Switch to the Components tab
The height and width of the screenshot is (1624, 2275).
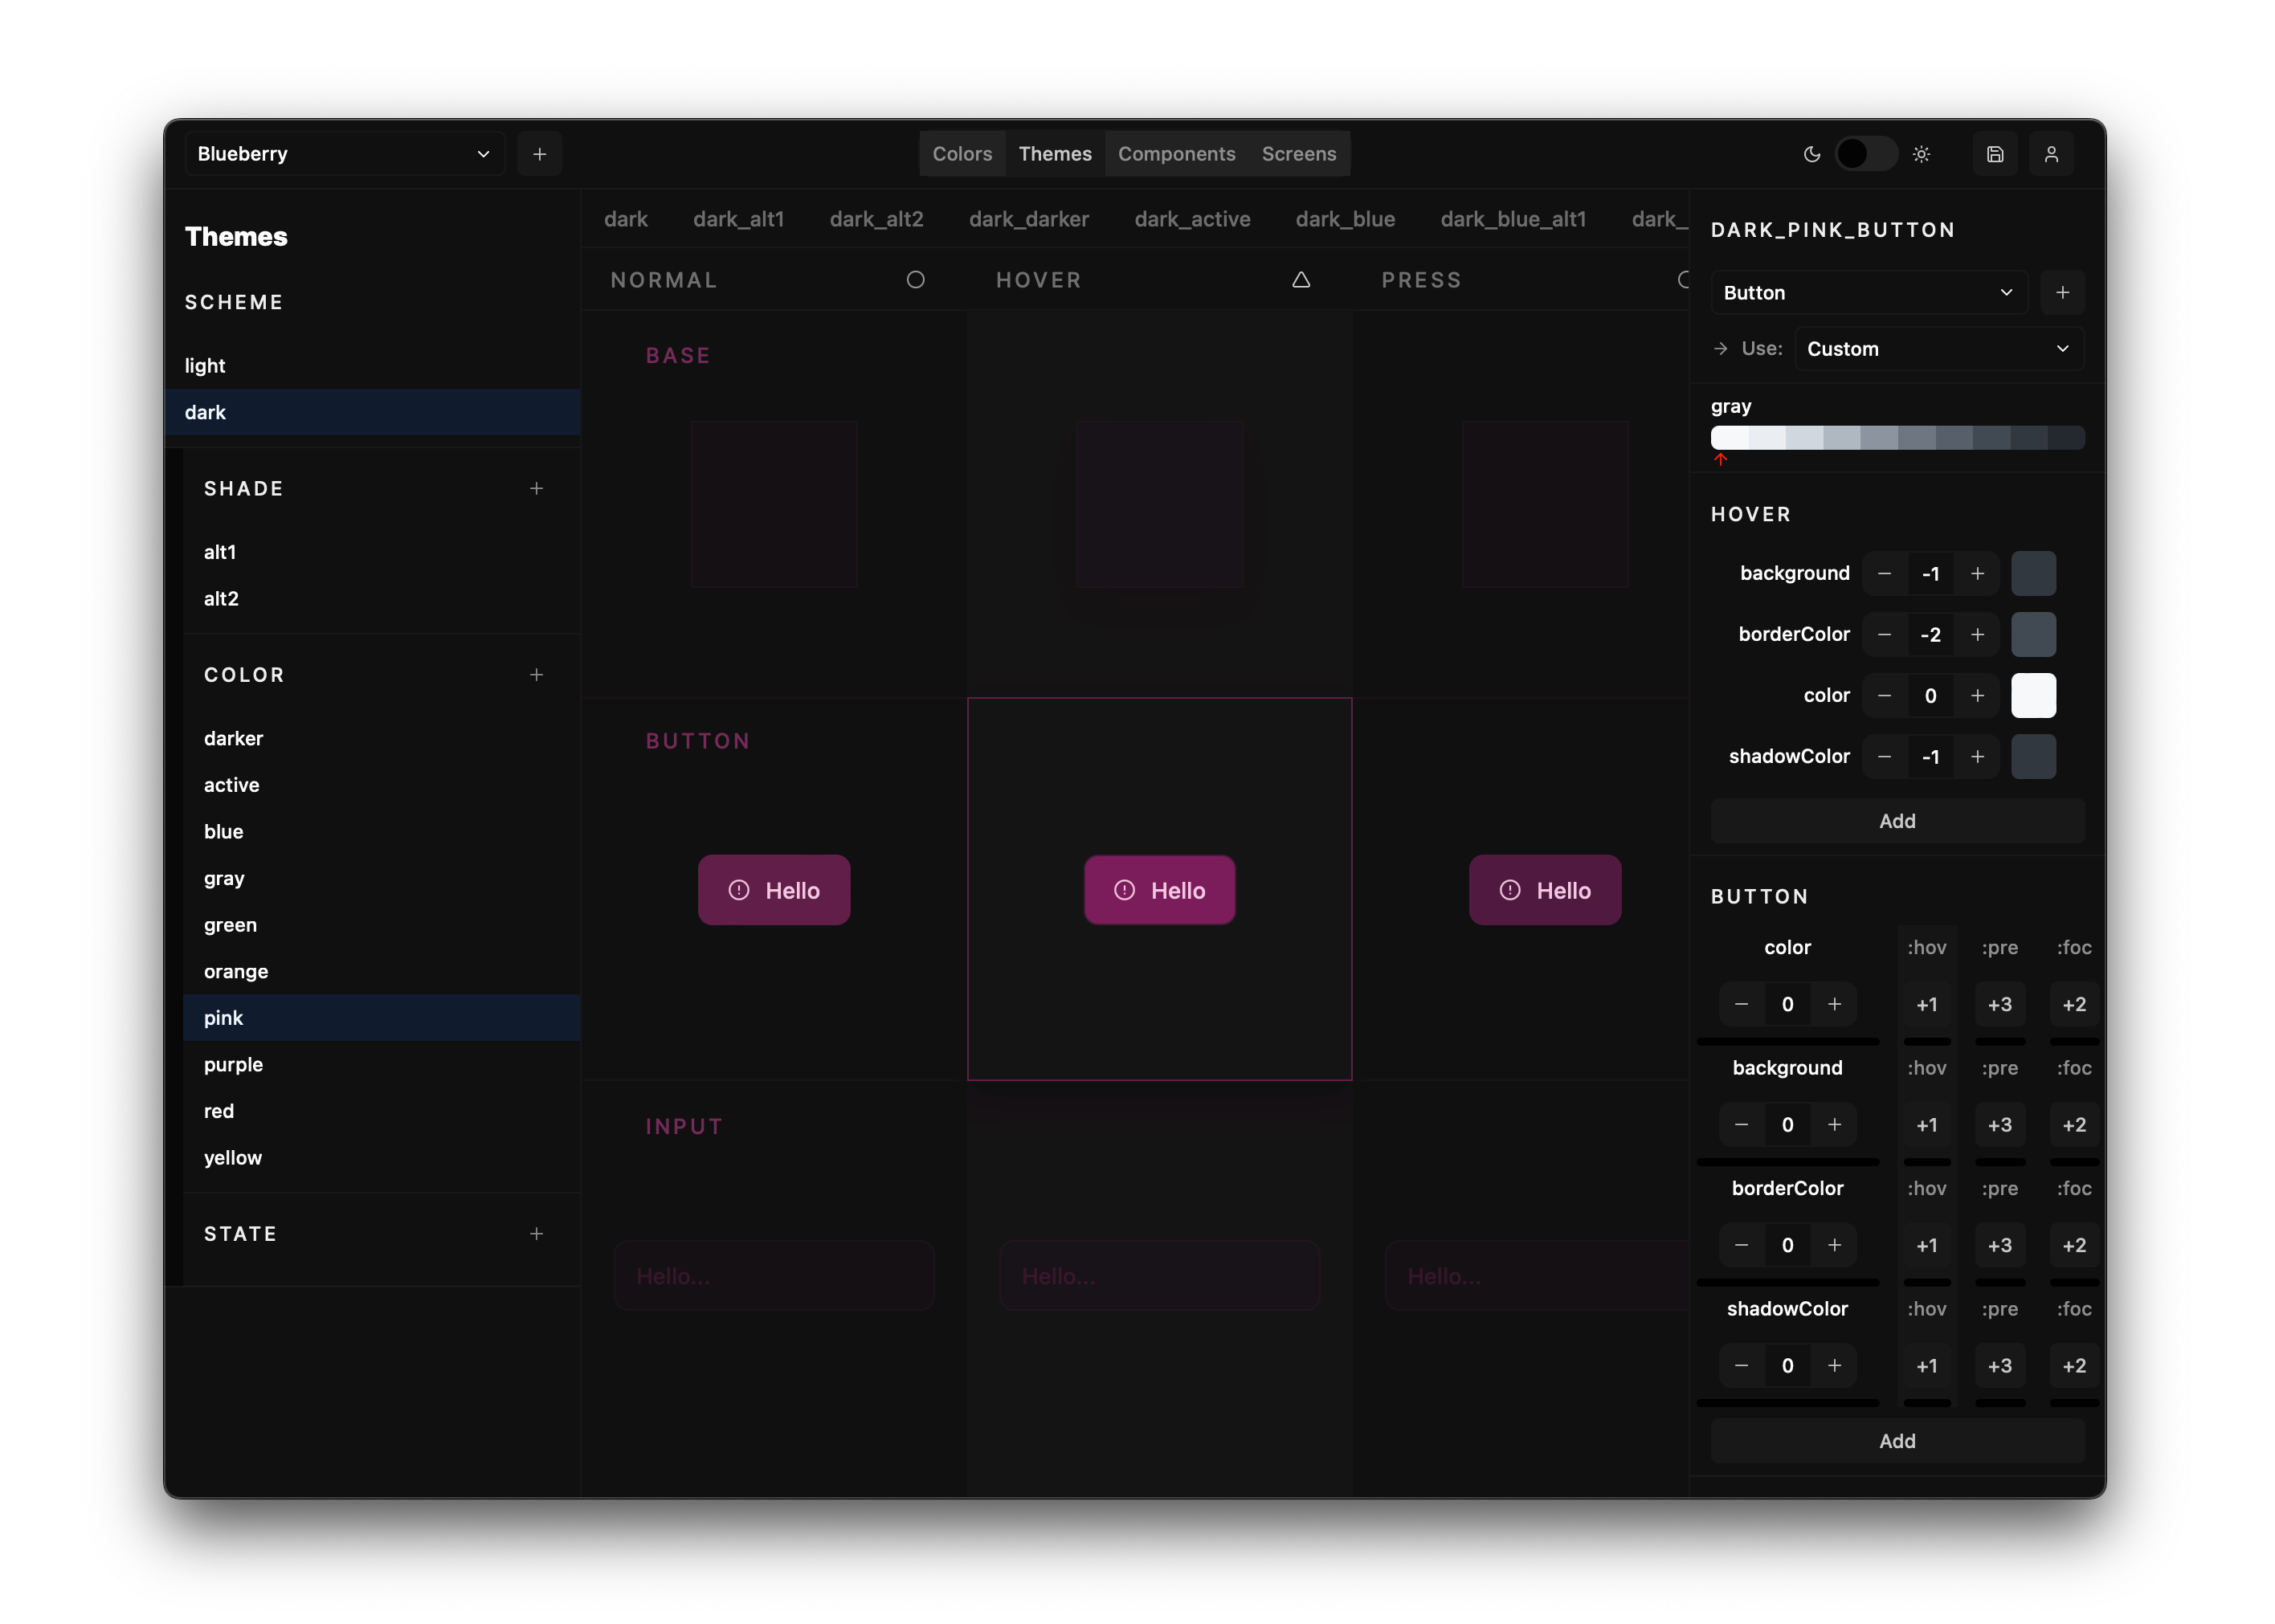coord(1176,154)
